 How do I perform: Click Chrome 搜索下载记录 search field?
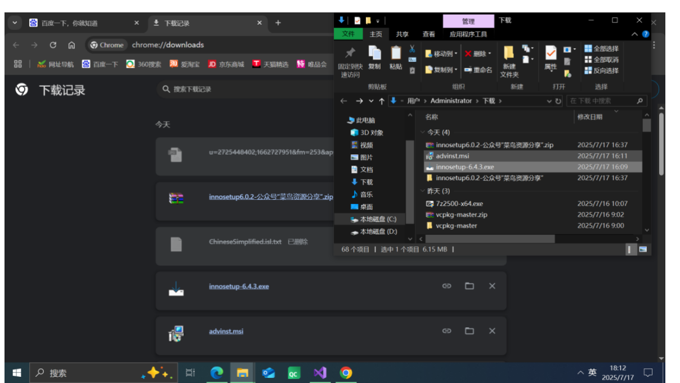(244, 89)
